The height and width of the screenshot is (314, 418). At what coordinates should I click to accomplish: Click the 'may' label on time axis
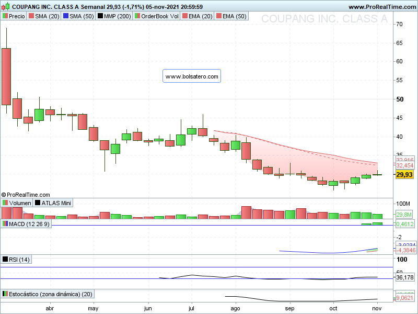tap(93, 308)
